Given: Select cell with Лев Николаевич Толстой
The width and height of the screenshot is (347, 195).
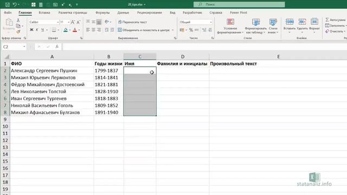Looking at the screenshot, I should [x=52, y=92].
